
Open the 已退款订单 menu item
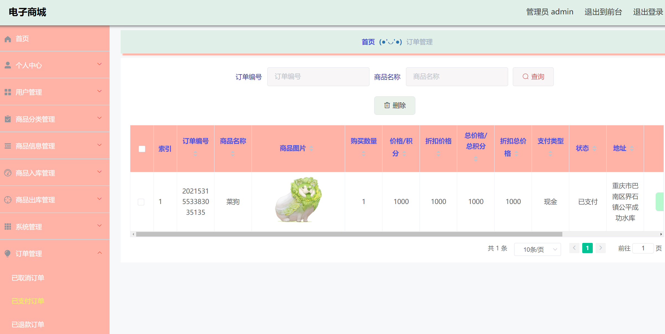point(28,325)
